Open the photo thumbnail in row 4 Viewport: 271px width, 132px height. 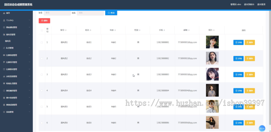click(212, 90)
